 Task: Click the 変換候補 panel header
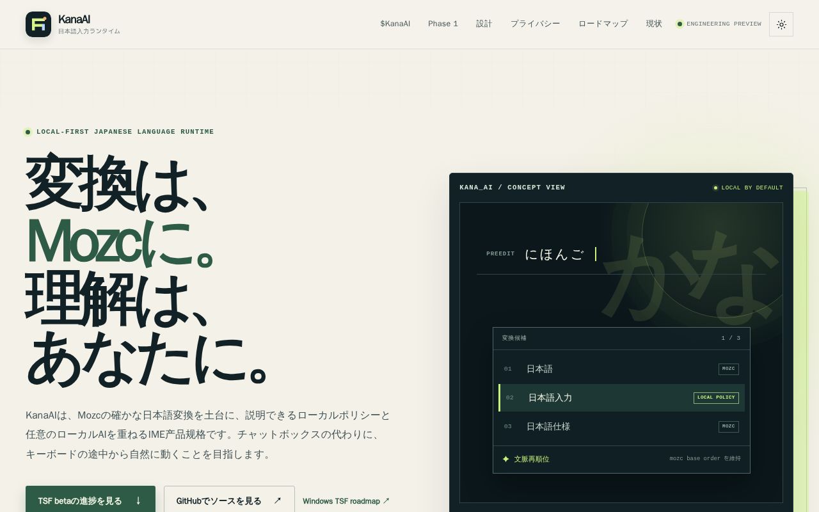pyautogui.click(x=514, y=338)
